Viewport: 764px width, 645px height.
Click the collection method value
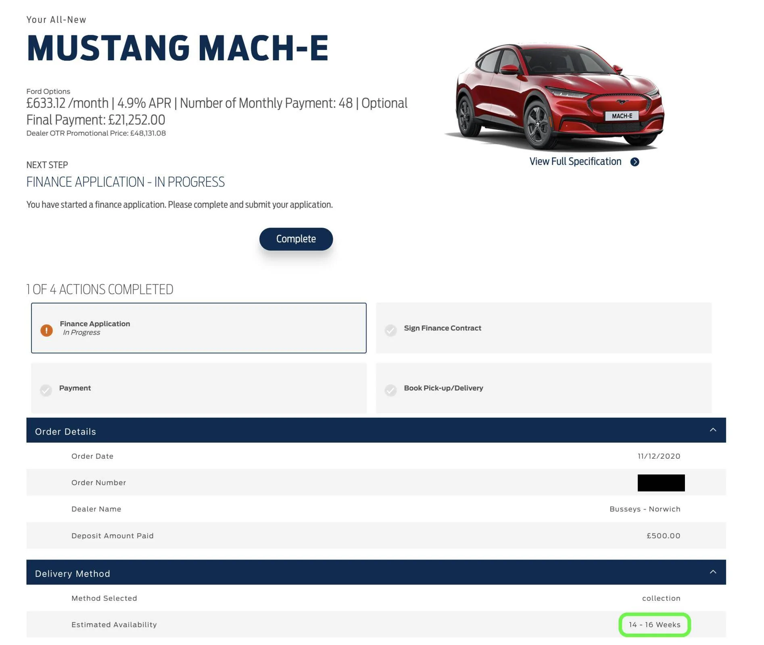point(661,598)
